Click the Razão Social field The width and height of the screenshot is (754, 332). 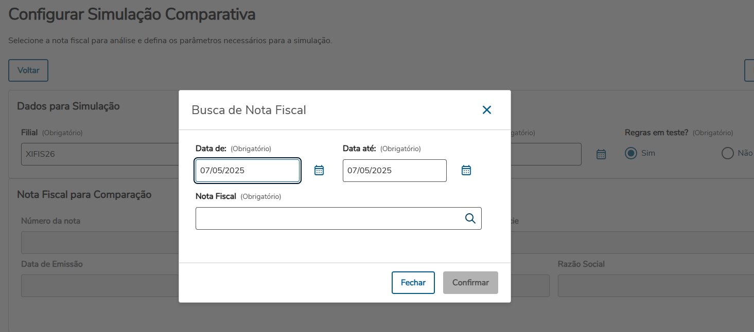654,286
